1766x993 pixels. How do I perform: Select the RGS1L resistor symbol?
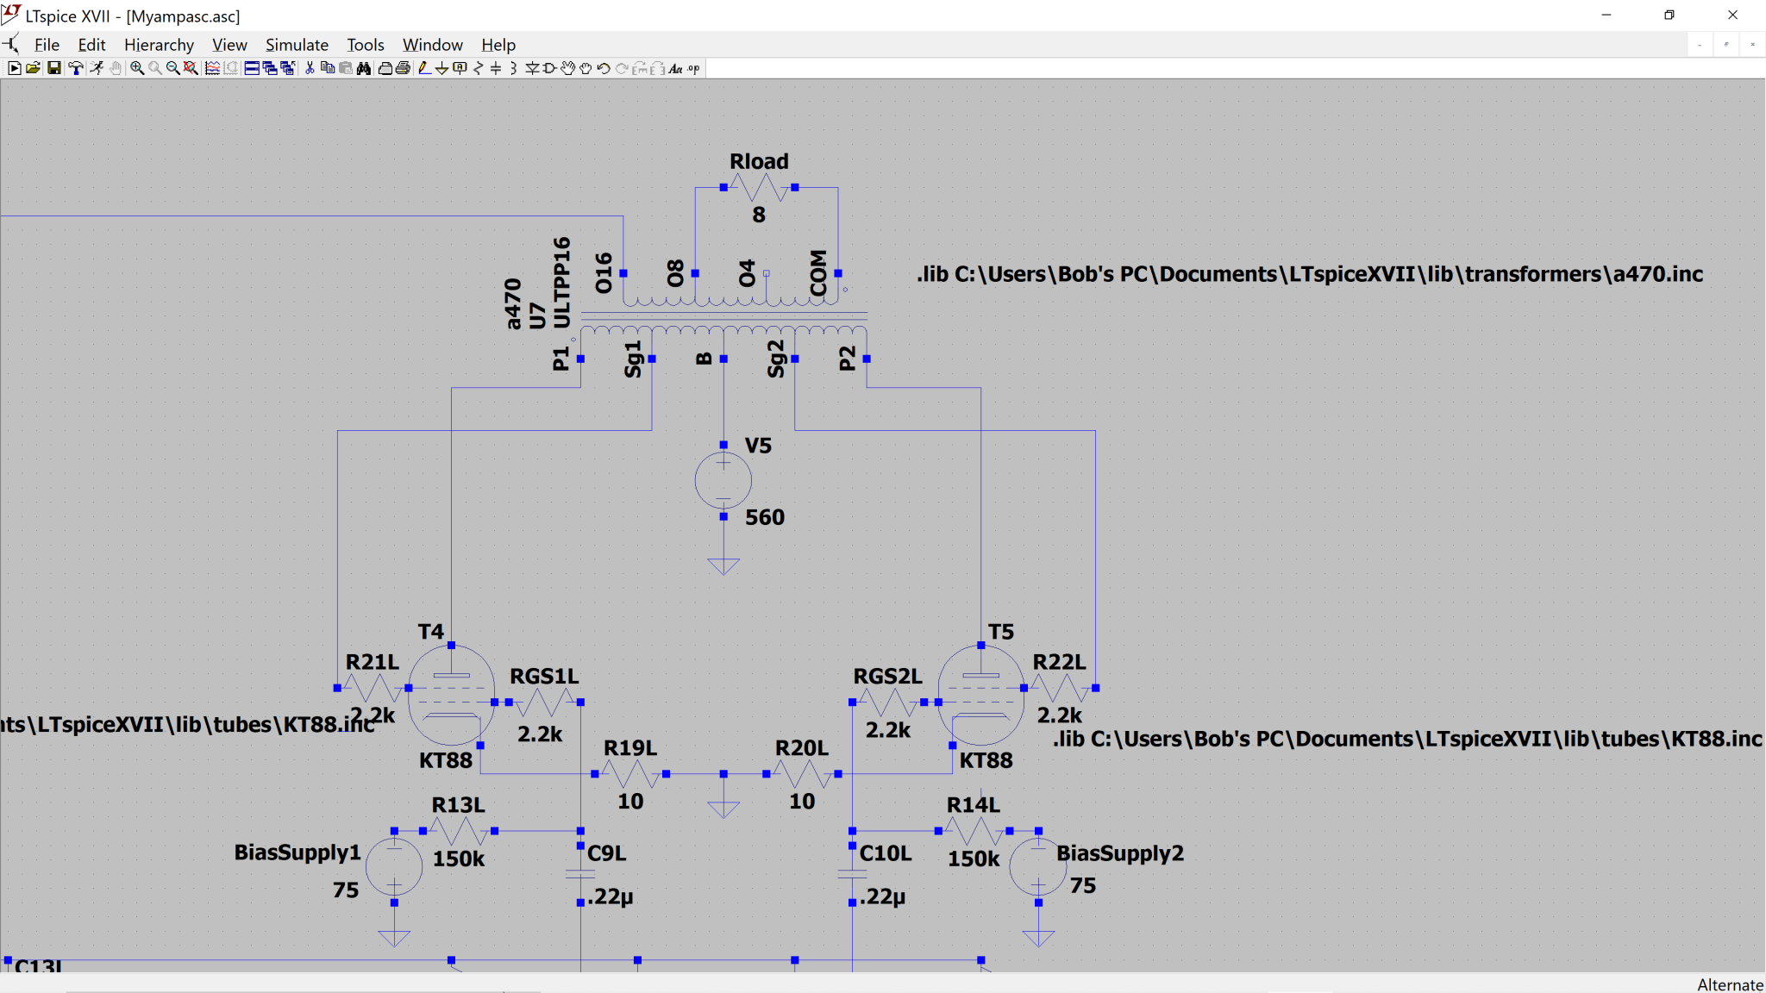[x=545, y=703]
